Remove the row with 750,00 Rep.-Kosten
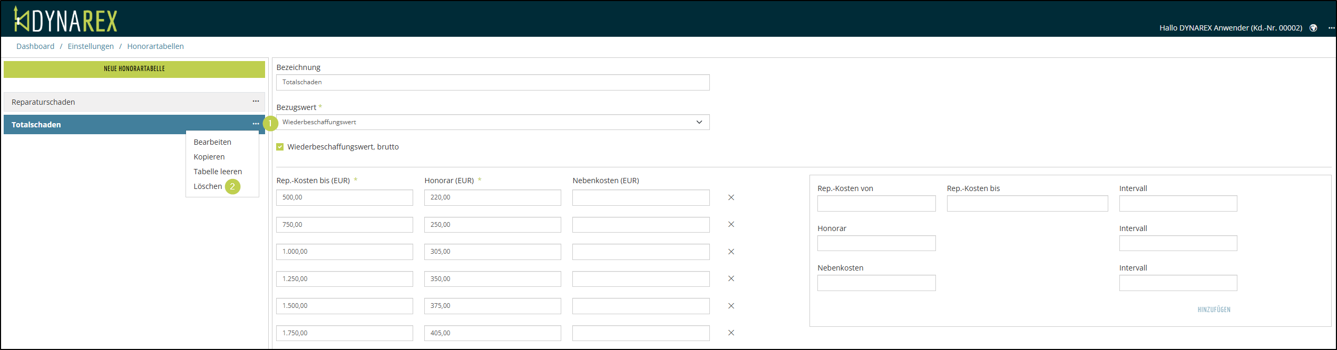 pyautogui.click(x=731, y=224)
